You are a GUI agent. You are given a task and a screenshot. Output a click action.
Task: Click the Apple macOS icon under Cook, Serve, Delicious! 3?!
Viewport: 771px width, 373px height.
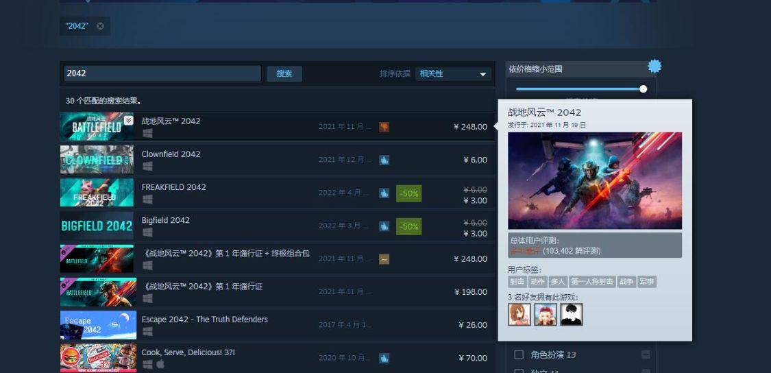coord(160,364)
